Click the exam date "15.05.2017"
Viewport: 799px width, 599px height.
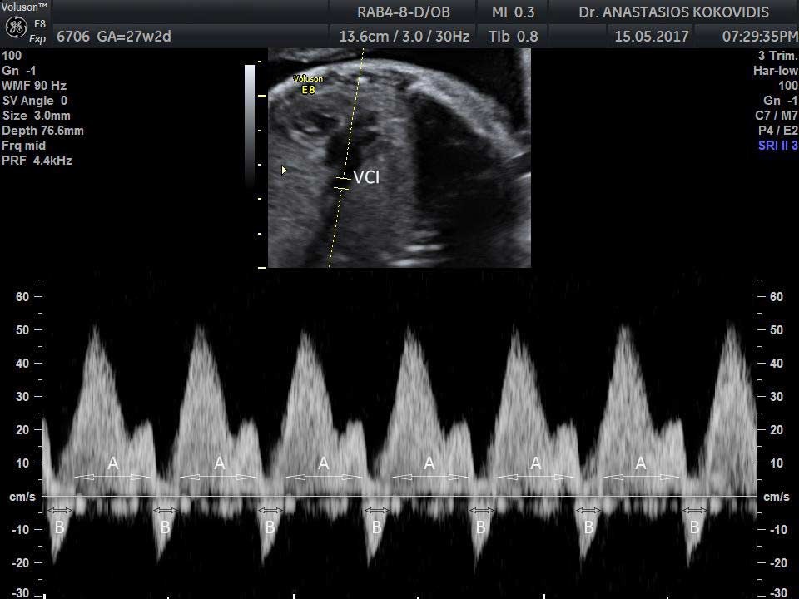[651, 37]
